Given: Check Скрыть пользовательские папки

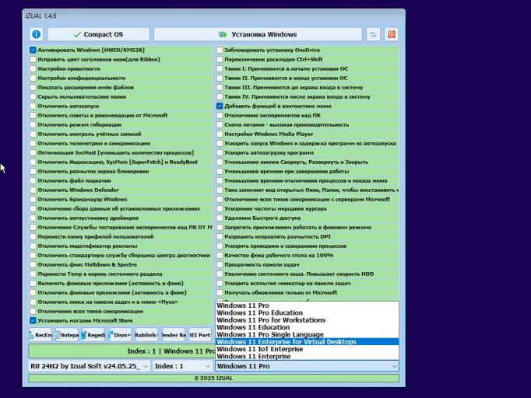Looking at the screenshot, I should [x=33, y=96].
